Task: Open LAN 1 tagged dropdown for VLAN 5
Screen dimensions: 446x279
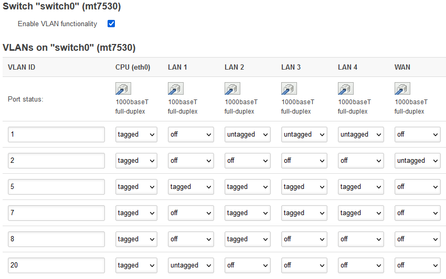Action: coord(191,187)
